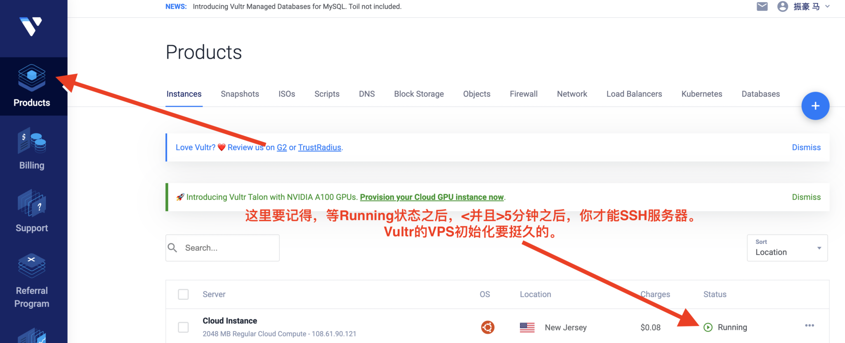The width and height of the screenshot is (845, 343).
Task: Click the OS column header
Action: 485,294
